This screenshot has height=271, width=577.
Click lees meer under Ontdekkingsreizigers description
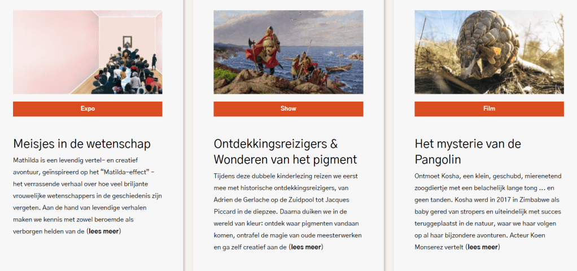(305, 247)
